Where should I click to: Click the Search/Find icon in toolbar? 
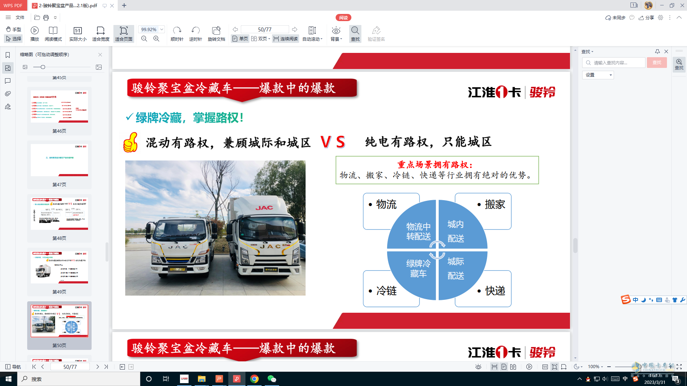coord(355,33)
